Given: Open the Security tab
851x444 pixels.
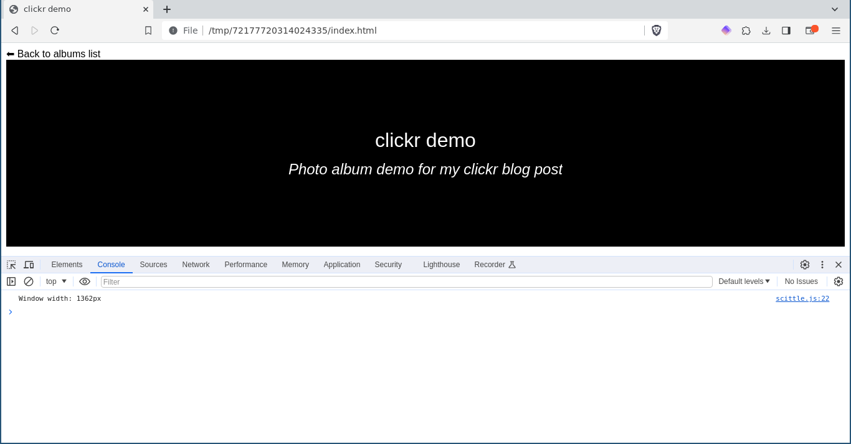Looking at the screenshot, I should pos(388,265).
